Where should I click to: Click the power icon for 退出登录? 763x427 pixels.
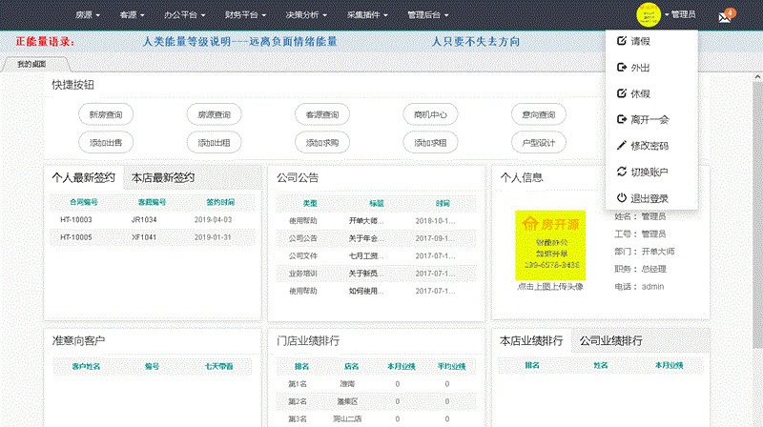(622, 198)
